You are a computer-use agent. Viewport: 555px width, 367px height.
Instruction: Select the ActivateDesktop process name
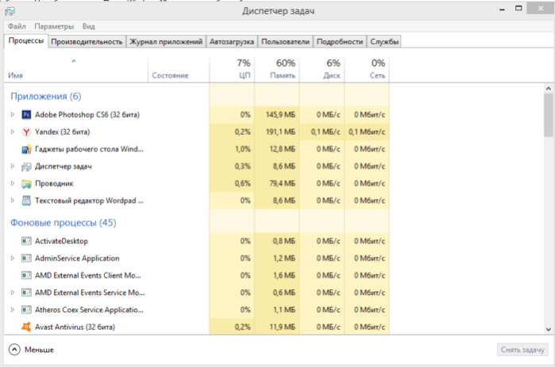click(x=61, y=241)
